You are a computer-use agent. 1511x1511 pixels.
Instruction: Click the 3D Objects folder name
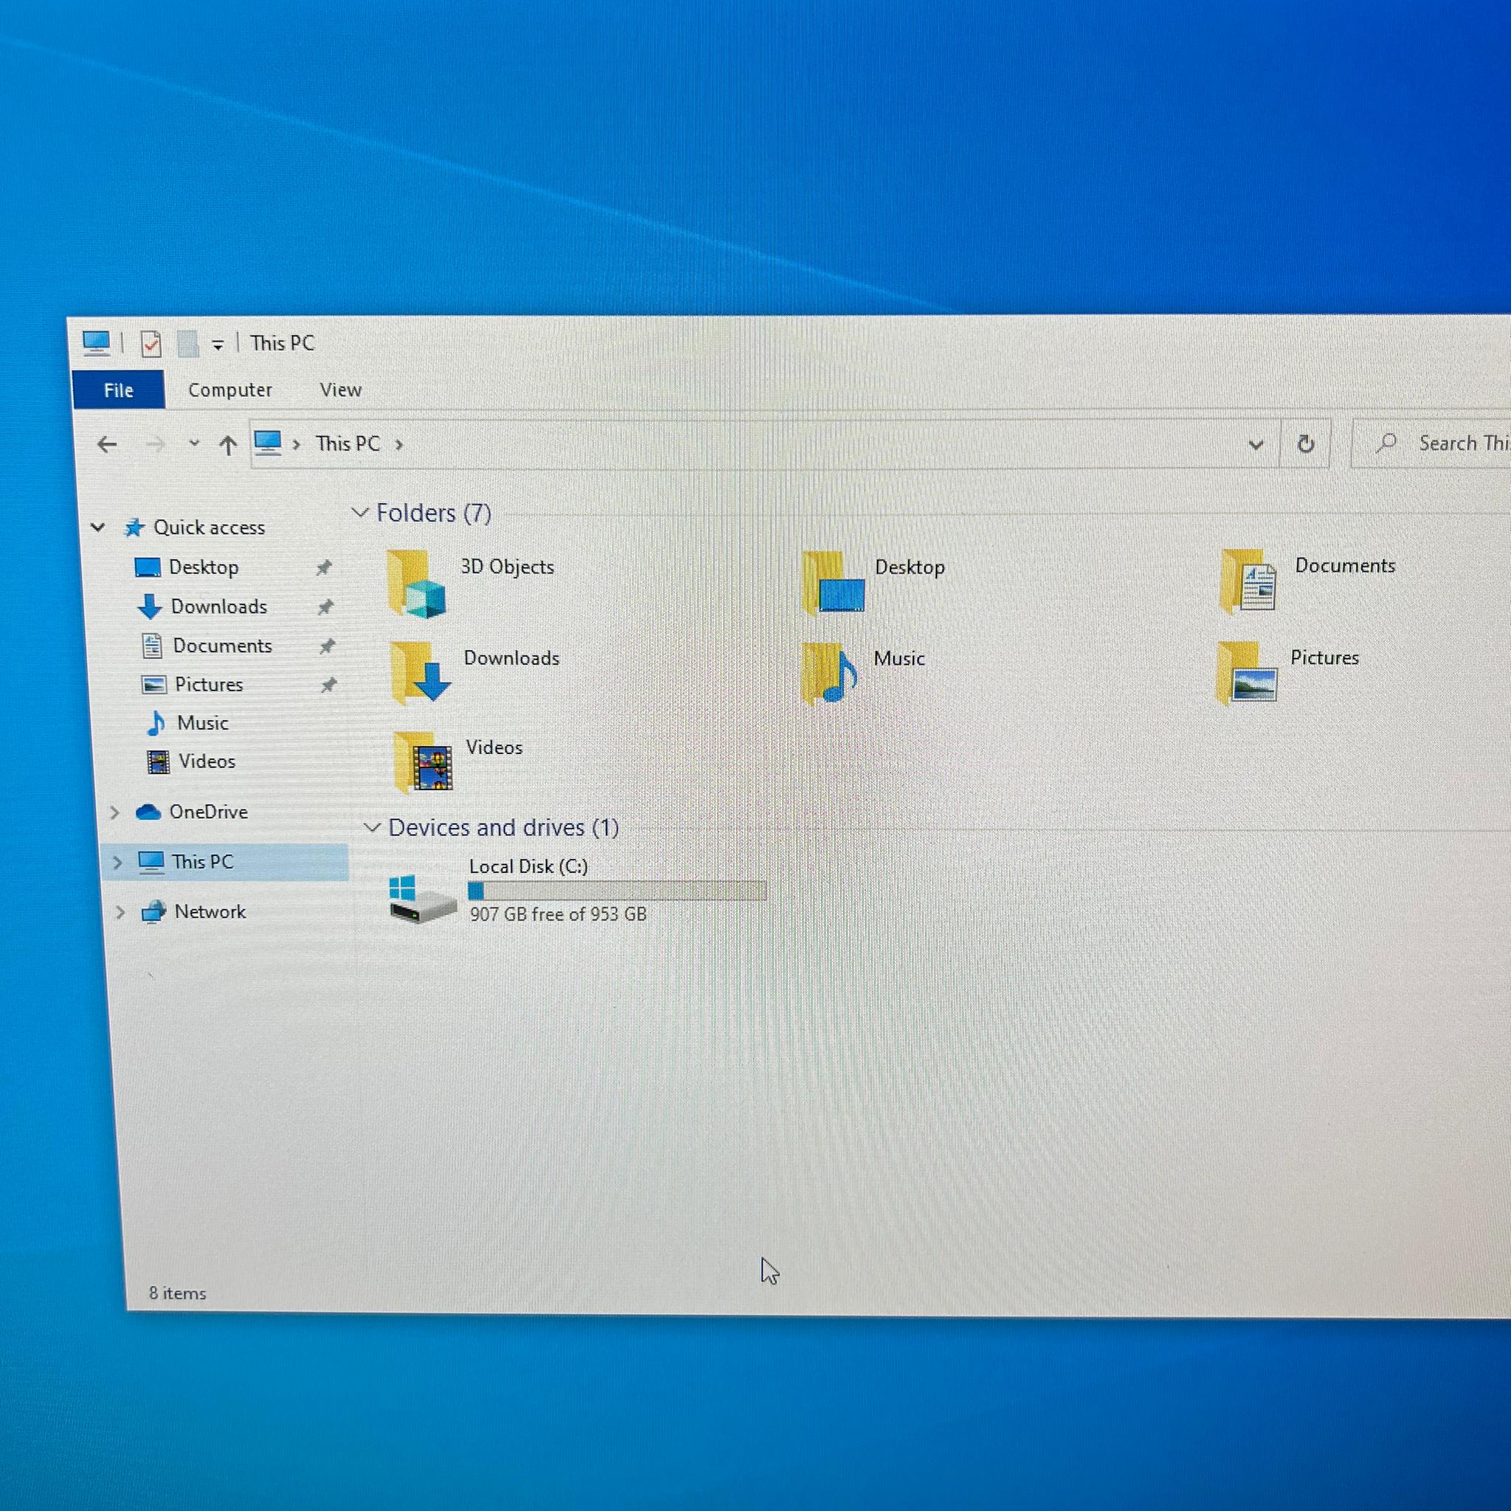click(x=507, y=566)
